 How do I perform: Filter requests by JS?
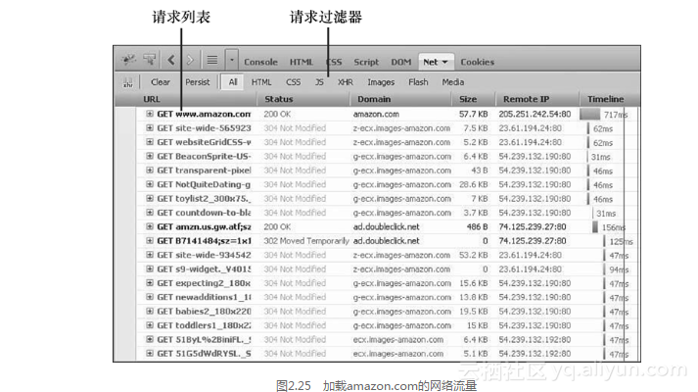coord(319,82)
